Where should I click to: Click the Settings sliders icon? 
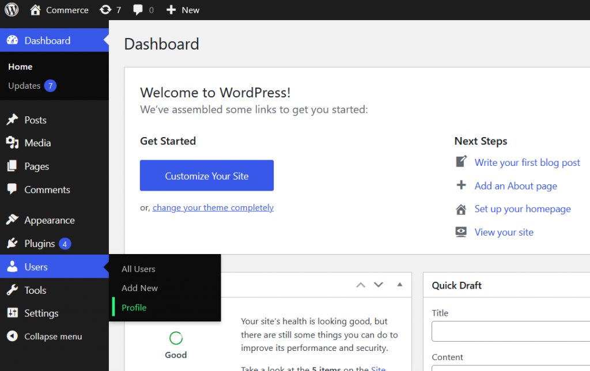13,313
